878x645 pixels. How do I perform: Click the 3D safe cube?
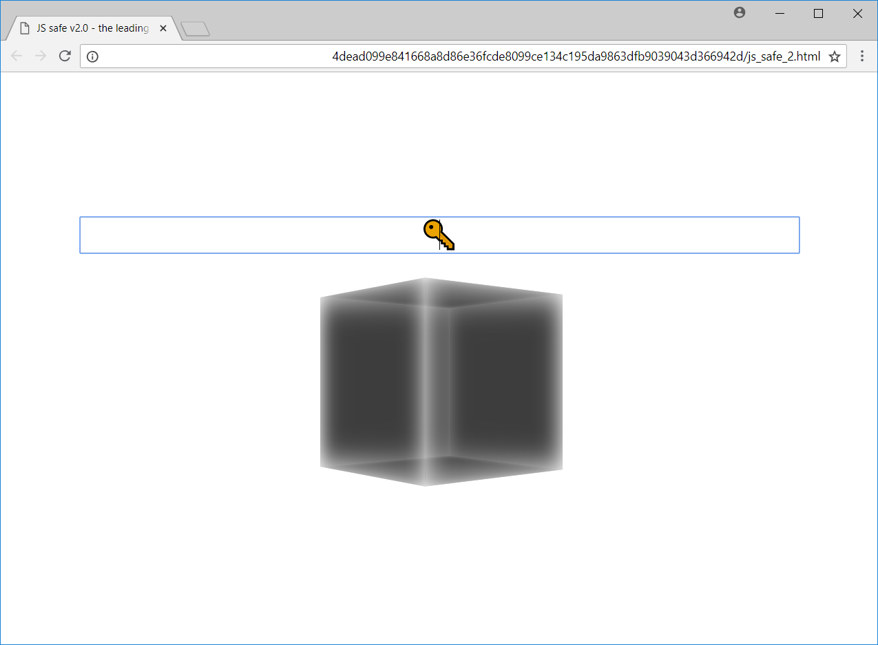pyautogui.click(x=441, y=379)
